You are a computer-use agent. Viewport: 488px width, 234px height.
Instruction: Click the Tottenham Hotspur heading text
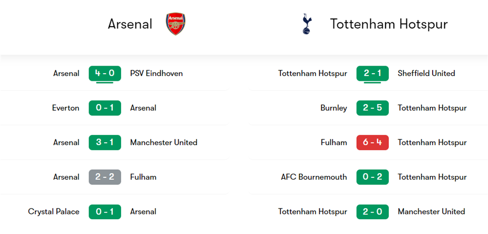pos(389,24)
